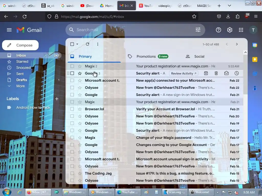Image resolution: width=262 pixels, height=196 pixels.
Task: Open the Starred folder
Action: [x=22, y=62]
